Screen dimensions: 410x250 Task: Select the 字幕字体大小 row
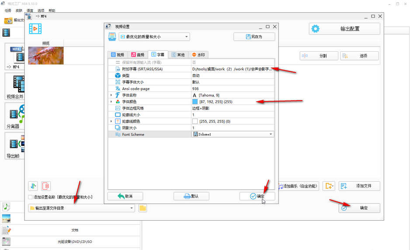191,82
